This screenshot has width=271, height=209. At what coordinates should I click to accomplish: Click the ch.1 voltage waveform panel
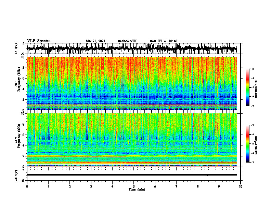[133, 48]
